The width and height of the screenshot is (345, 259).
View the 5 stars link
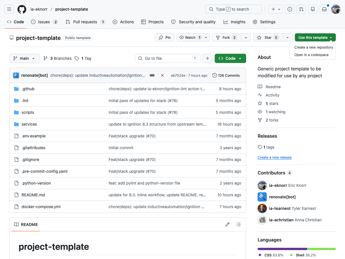point(268,103)
